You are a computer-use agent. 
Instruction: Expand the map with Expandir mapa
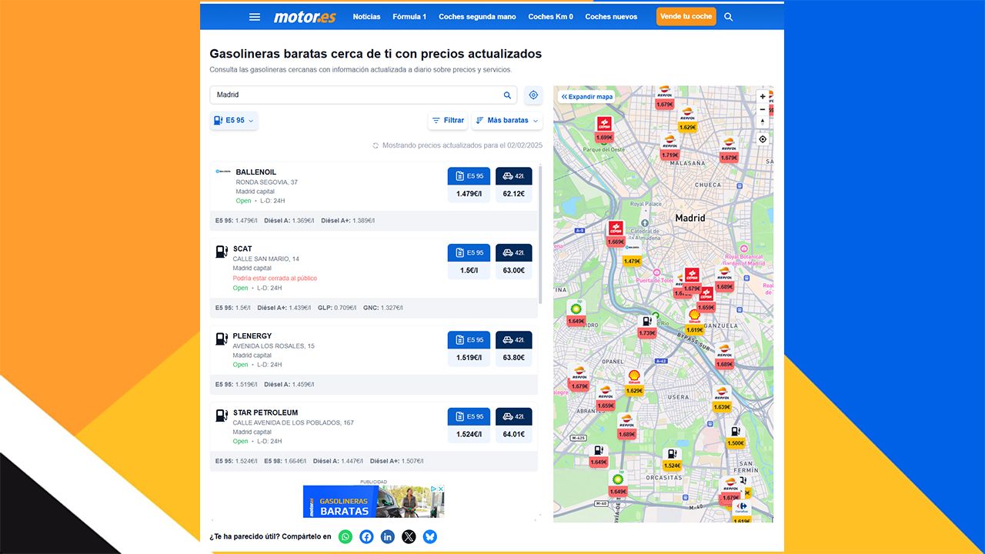point(587,97)
